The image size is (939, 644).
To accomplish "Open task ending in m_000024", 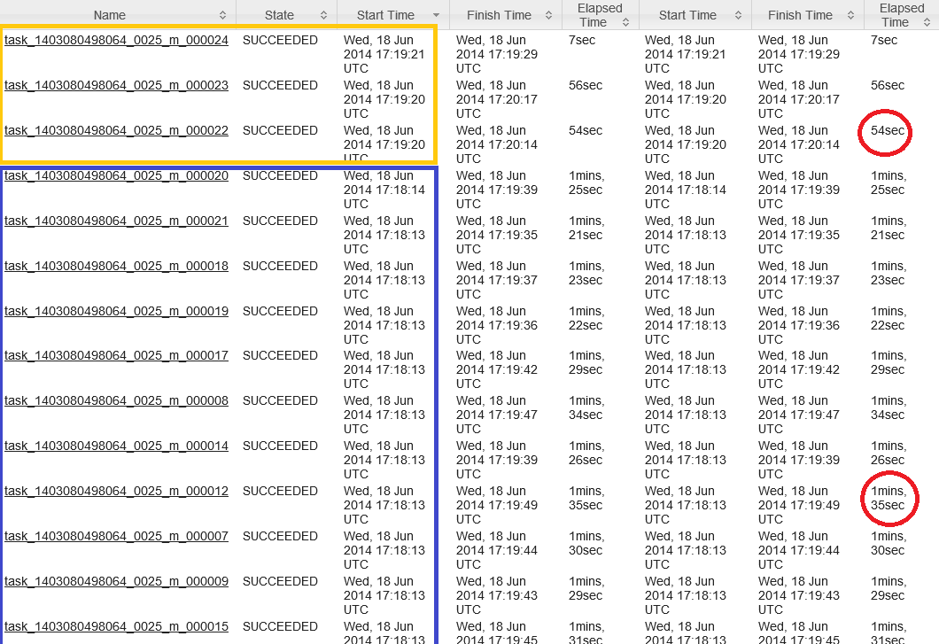I will [116, 40].
